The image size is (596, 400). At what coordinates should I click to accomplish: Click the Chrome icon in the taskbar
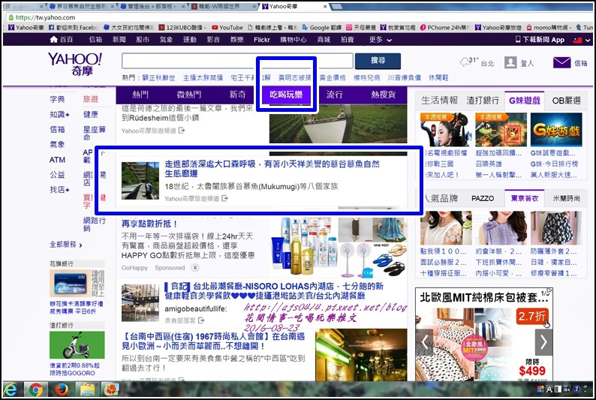coord(36,389)
